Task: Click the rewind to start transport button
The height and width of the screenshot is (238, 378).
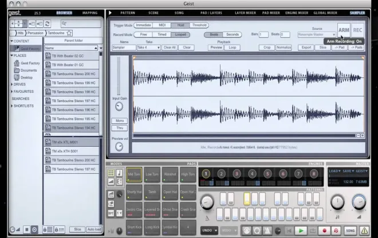Action: click(x=289, y=231)
